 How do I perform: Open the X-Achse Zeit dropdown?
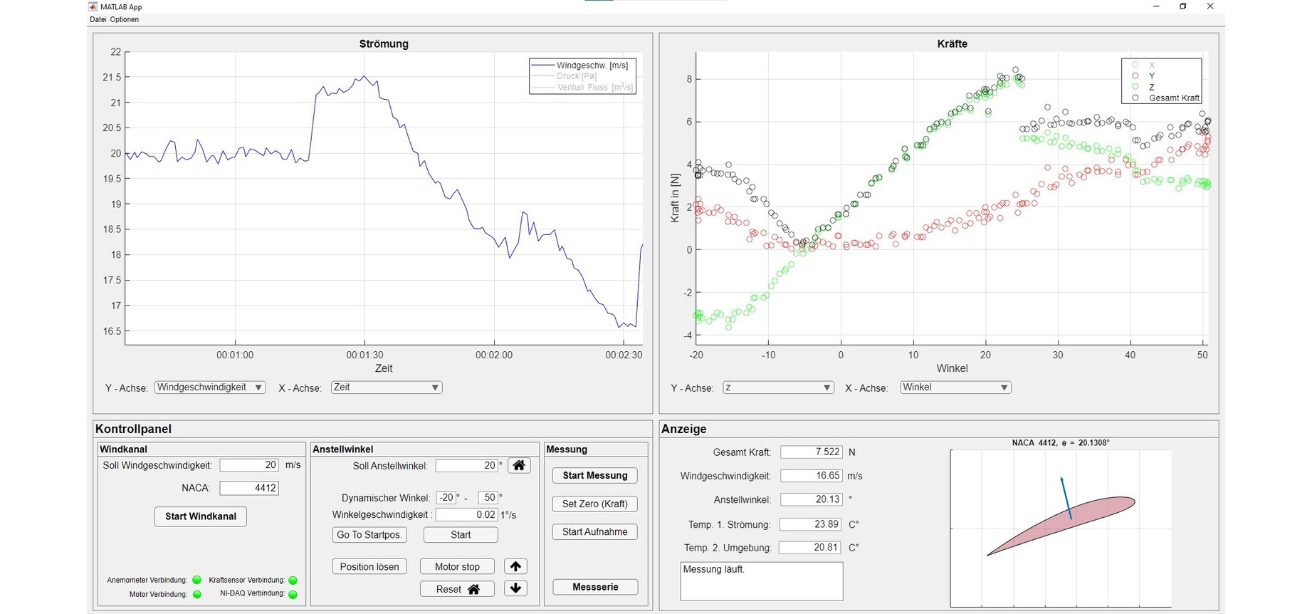[x=386, y=387]
